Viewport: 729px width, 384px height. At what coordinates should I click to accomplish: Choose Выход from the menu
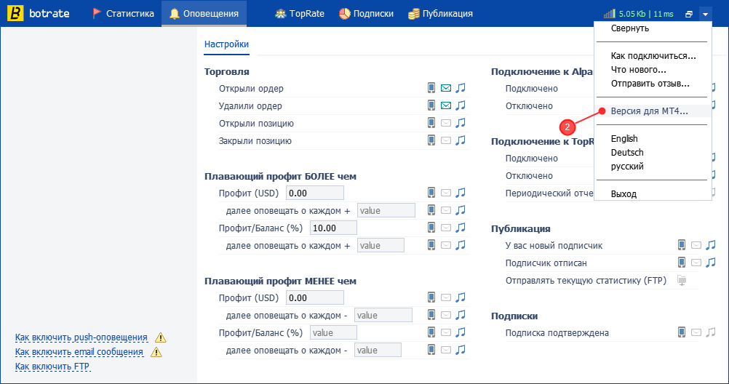[x=624, y=194]
